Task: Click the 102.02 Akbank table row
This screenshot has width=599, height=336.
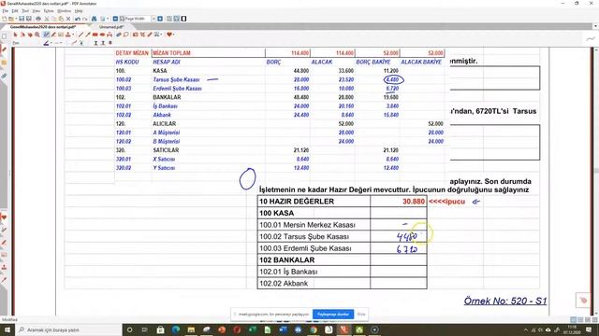Action: (343, 284)
